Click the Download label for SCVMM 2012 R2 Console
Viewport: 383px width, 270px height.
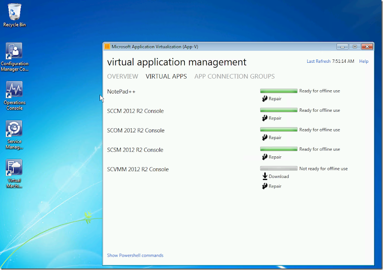tap(279, 176)
